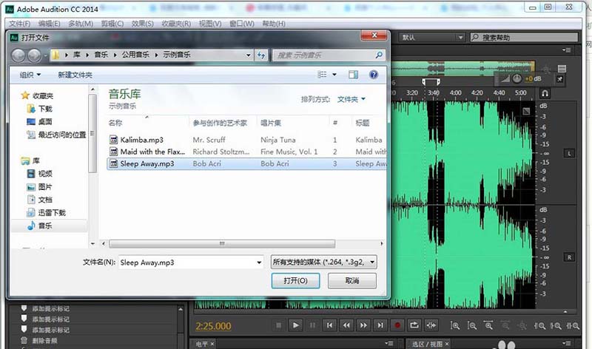Open 迅雷下载 library in sidebar
Image resolution: width=592 pixels, height=349 pixels.
pyautogui.click(x=46, y=212)
